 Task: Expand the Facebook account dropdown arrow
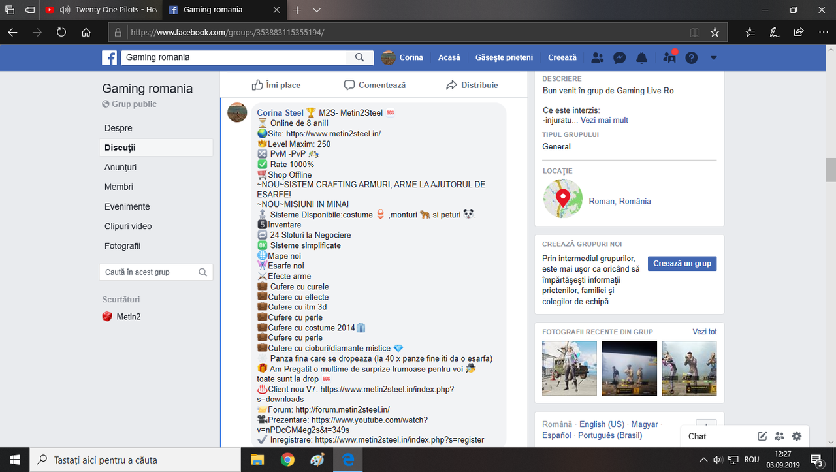713,57
